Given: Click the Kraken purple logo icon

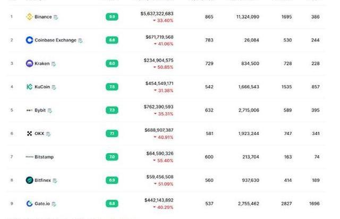Looking at the screenshot, I should pos(30,63).
